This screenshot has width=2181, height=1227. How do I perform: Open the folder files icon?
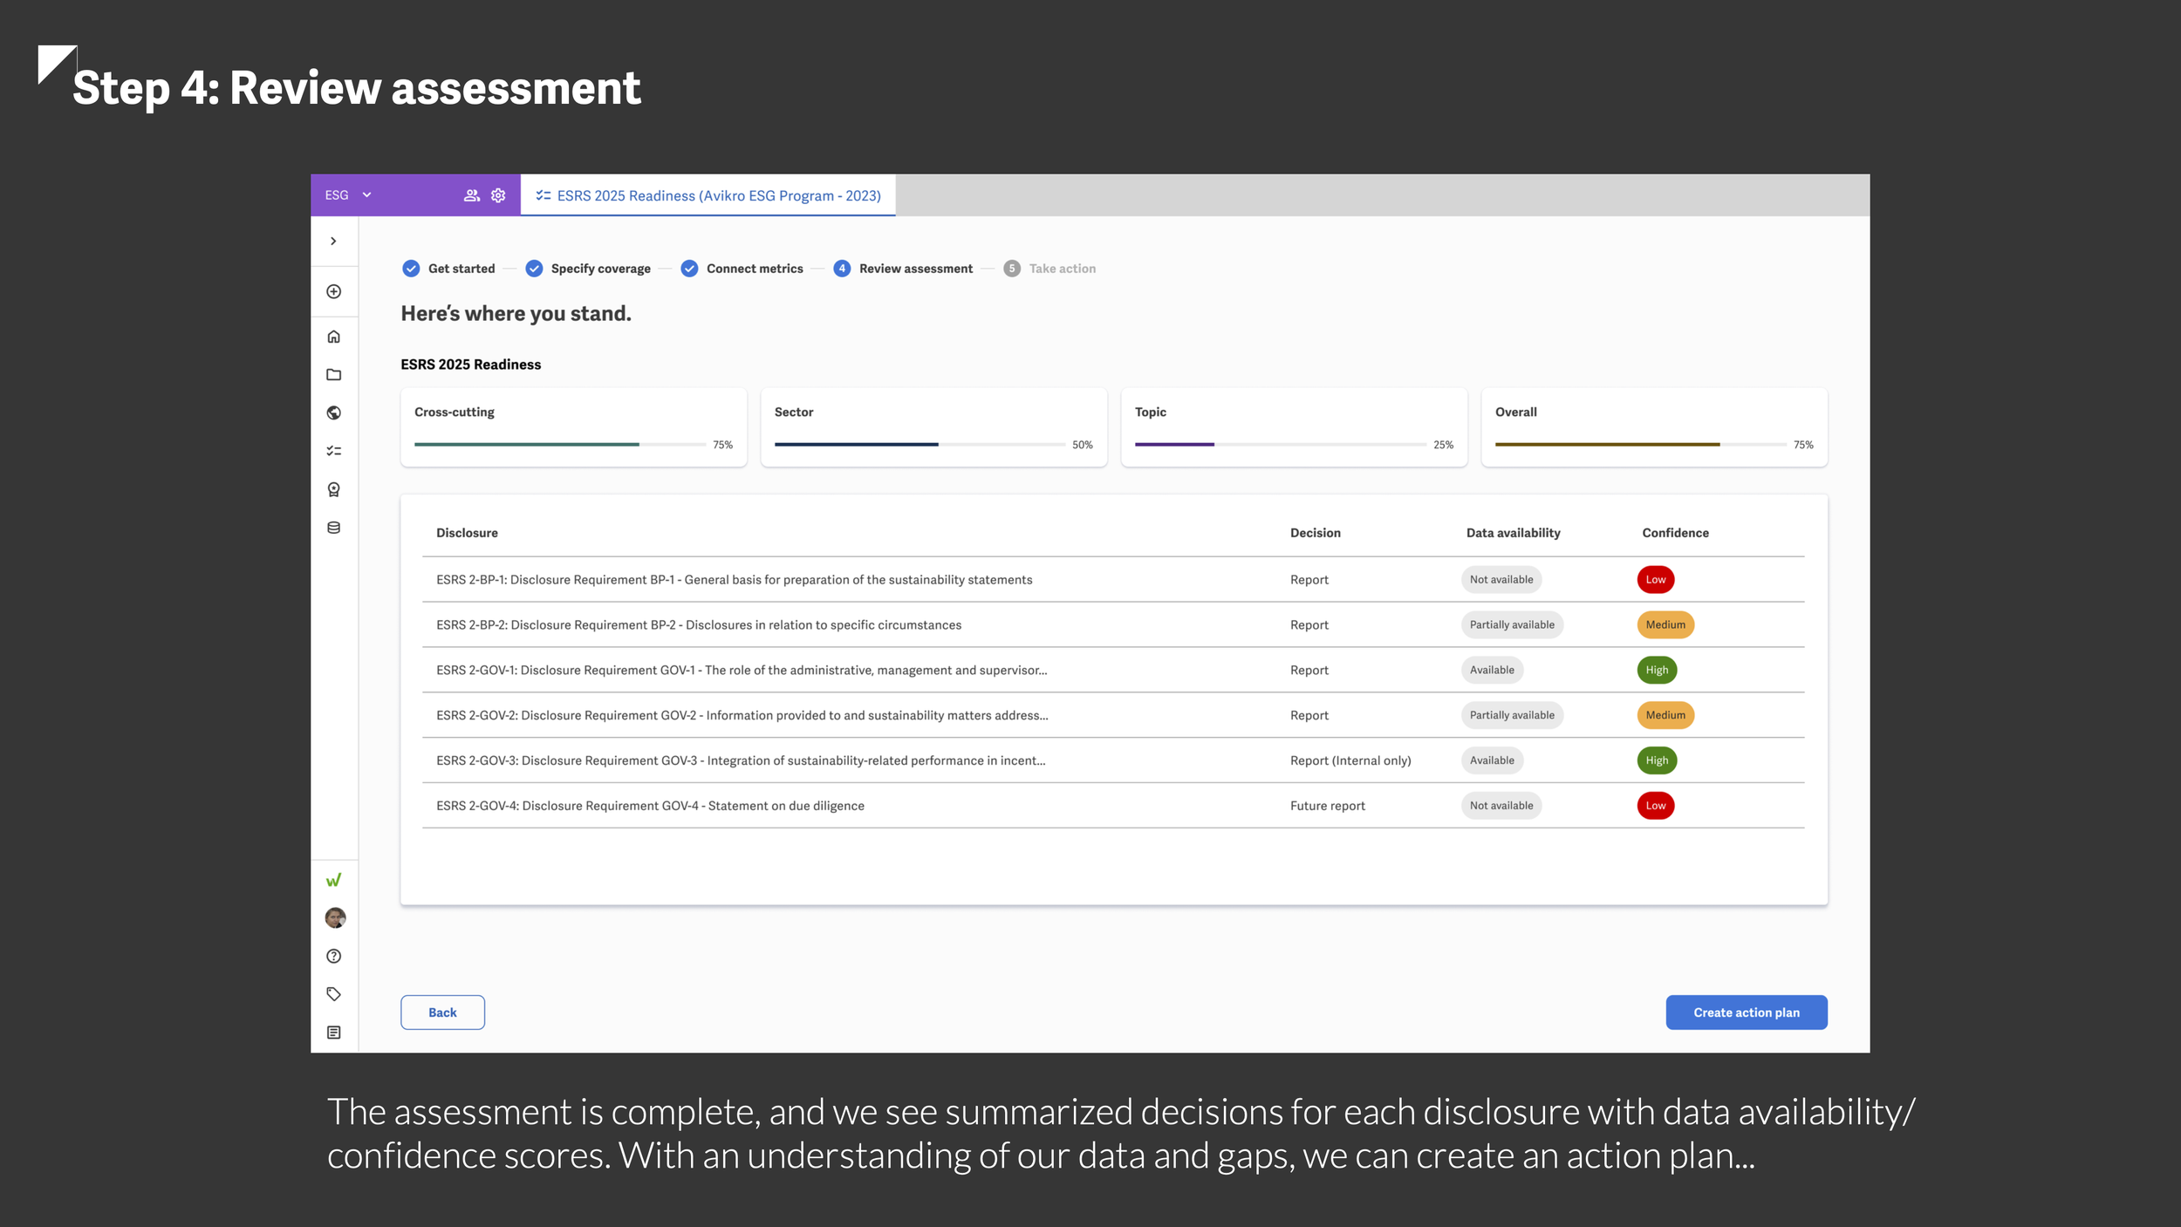pos(333,375)
